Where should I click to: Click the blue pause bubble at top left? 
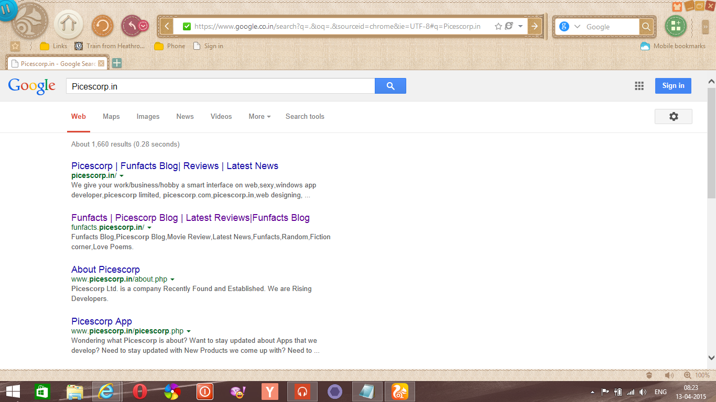(6, 10)
